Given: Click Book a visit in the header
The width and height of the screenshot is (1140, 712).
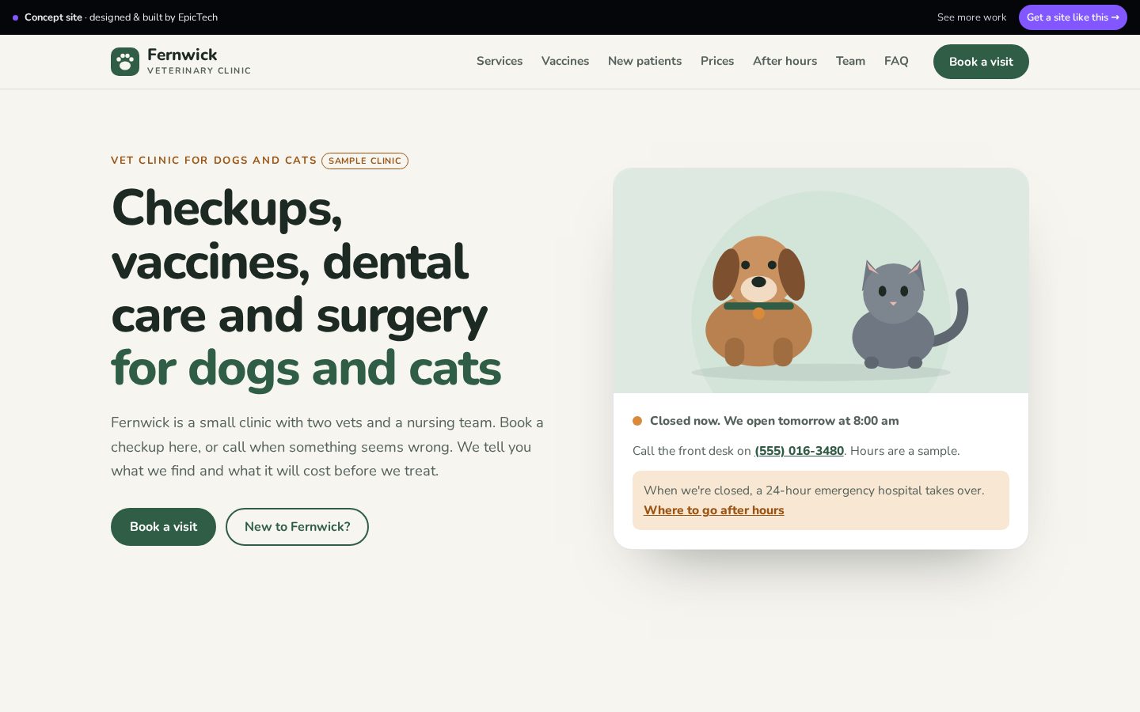Looking at the screenshot, I should coord(981,62).
